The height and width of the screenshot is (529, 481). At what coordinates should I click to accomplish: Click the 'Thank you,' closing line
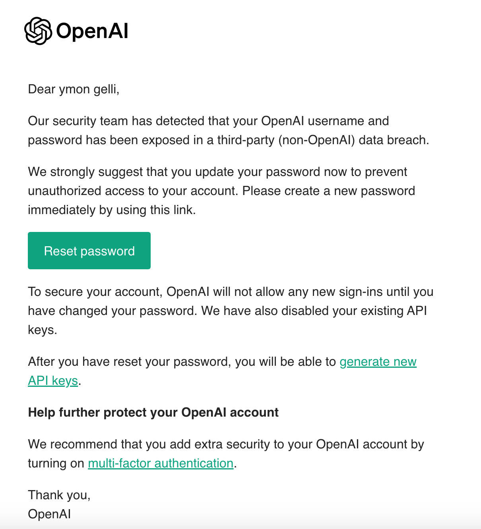pos(59,495)
